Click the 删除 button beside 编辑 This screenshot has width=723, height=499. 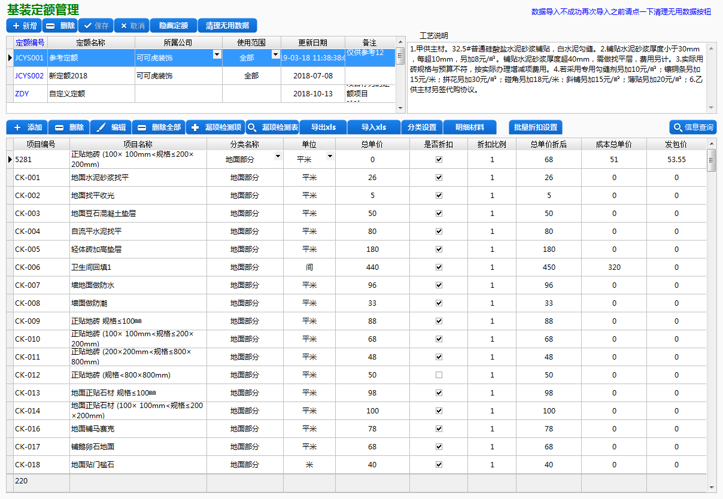pos(69,127)
